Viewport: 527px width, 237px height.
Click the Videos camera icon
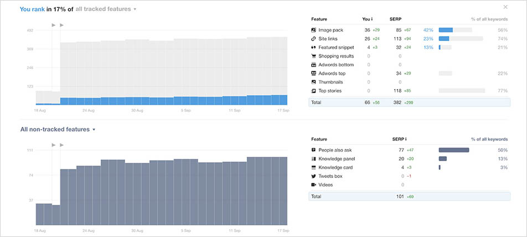point(313,185)
